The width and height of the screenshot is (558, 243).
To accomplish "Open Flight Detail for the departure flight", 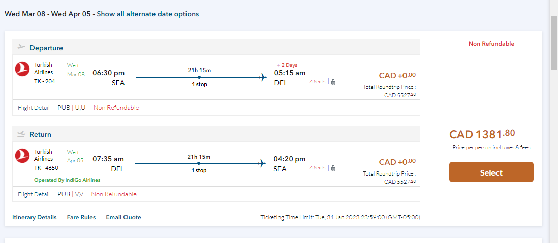I will 34,108.
